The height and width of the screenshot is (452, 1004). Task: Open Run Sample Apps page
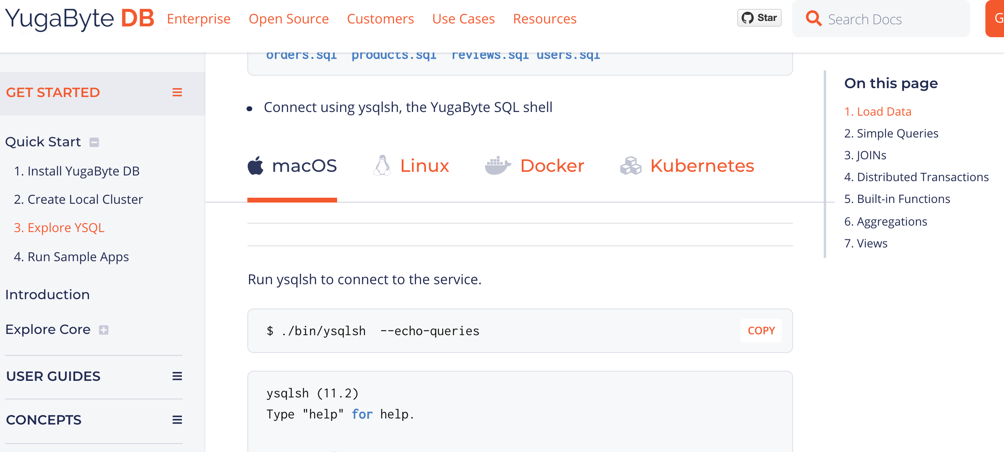tap(71, 257)
